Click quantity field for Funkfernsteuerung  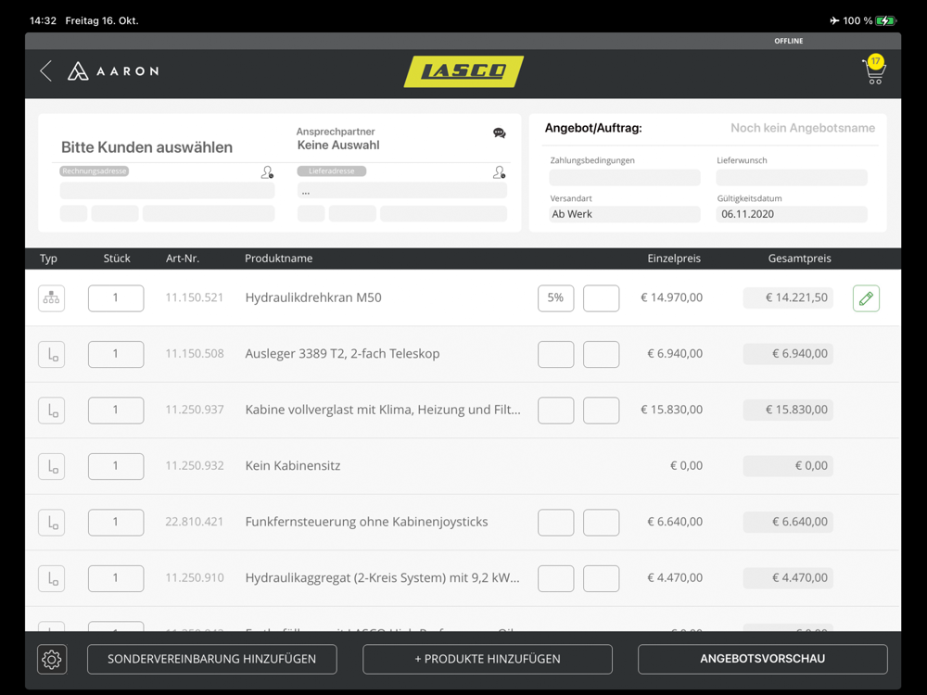(x=116, y=523)
